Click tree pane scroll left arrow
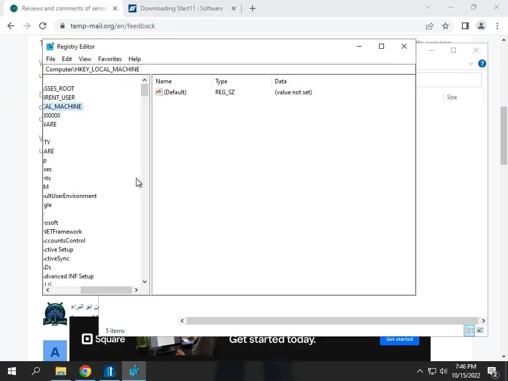 pyautogui.click(x=48, y=290)
